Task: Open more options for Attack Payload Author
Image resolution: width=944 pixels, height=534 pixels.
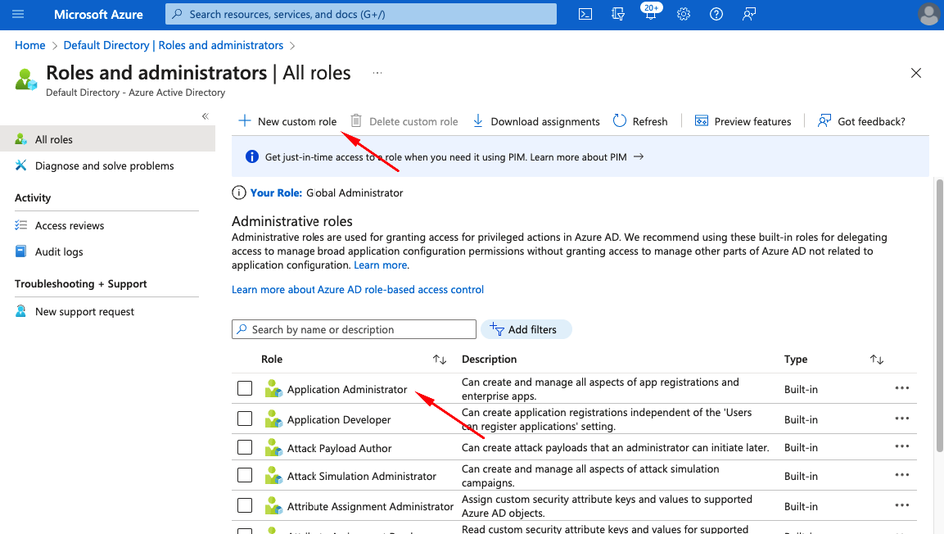Action: point(902,446)
